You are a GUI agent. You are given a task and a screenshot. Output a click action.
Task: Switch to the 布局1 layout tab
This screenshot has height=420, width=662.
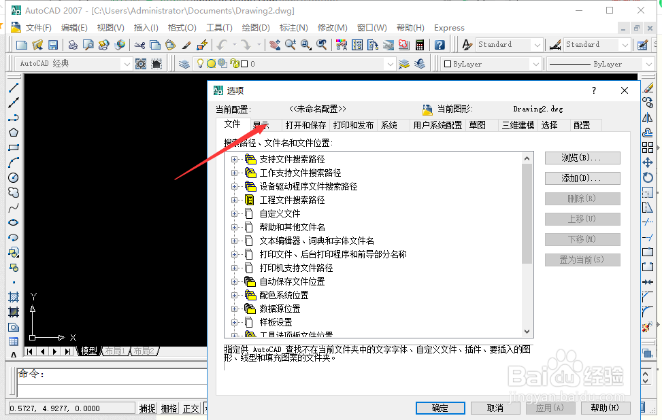[115, 351]
